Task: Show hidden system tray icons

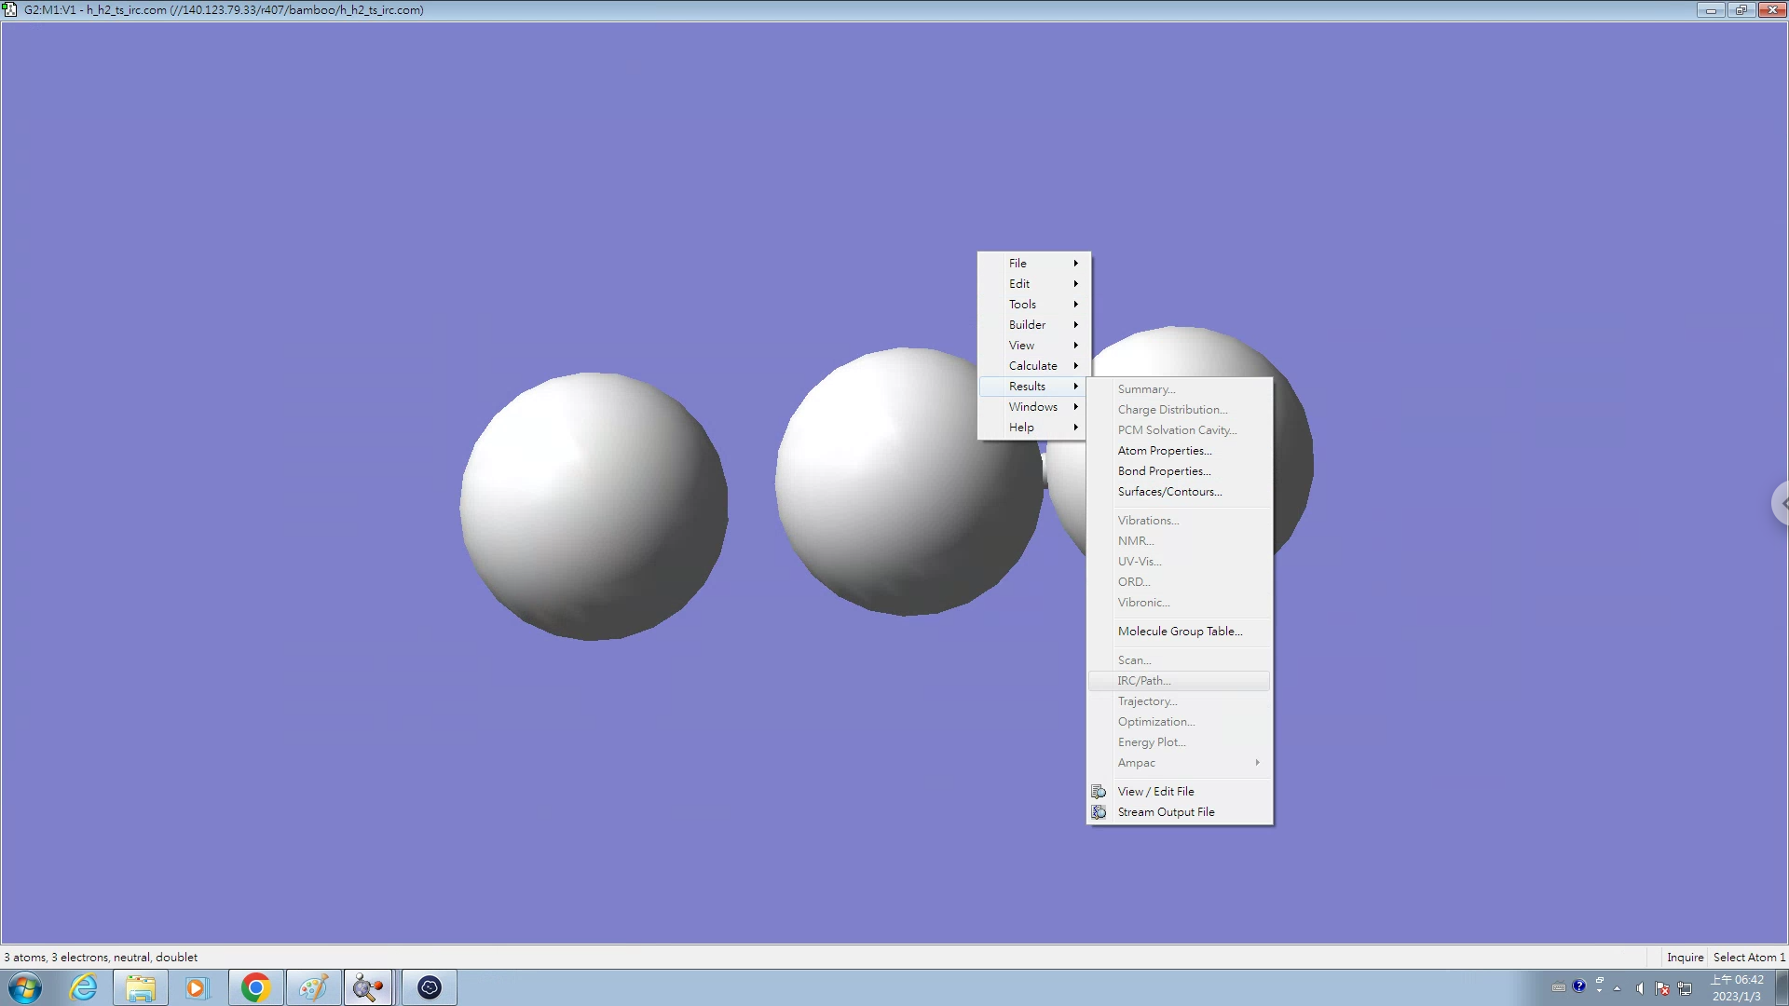Action: tap(1617, 988)
